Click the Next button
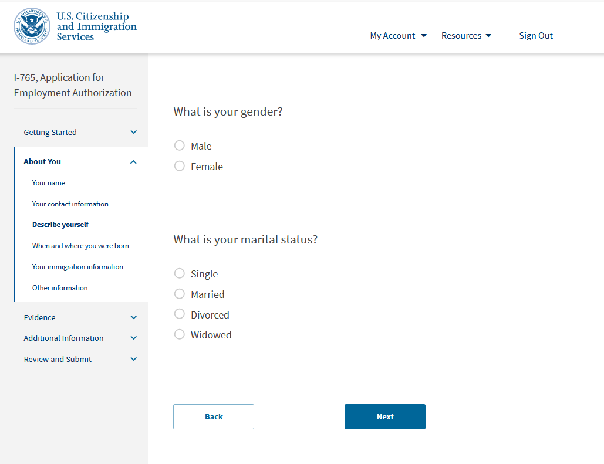 tap(384, 416)
